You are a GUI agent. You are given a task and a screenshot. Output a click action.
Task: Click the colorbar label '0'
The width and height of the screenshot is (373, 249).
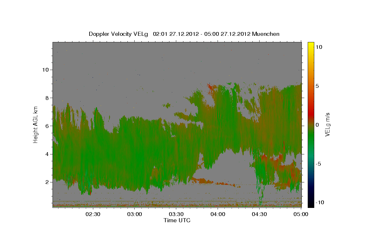coord(318,125)
